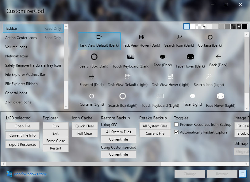Show Current File Info
Viewport: 250px width, 182px height.
click(x=22, y=135)
